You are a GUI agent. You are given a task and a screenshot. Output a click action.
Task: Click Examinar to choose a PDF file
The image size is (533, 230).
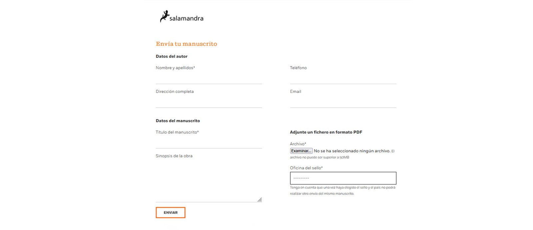coord(301,151)
